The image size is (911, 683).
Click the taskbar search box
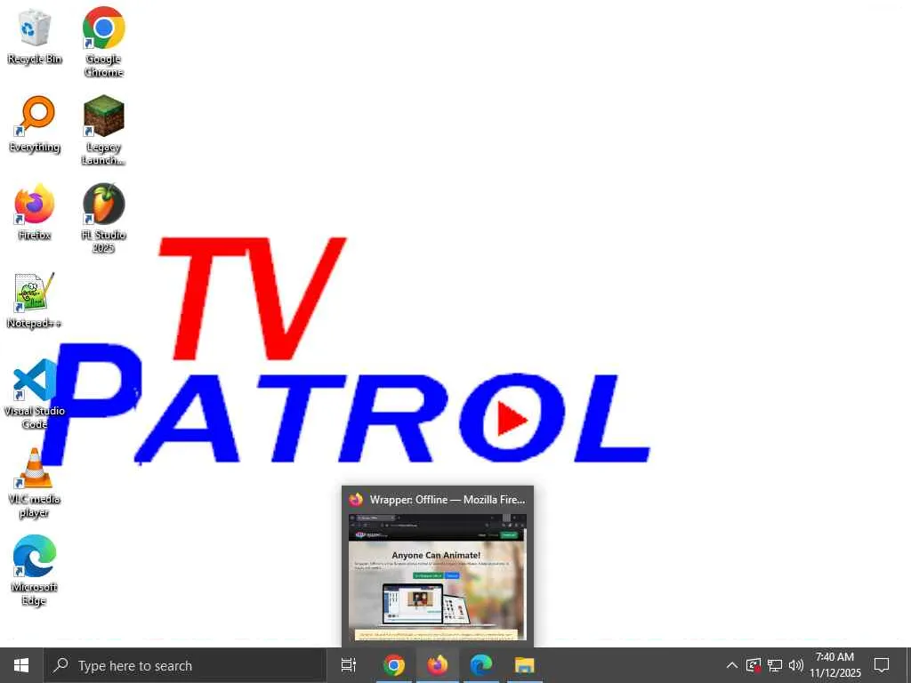(185, 665)
